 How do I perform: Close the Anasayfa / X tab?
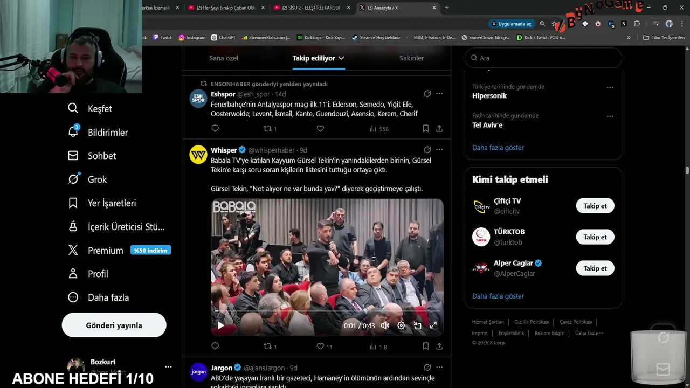tap(434, 8)
